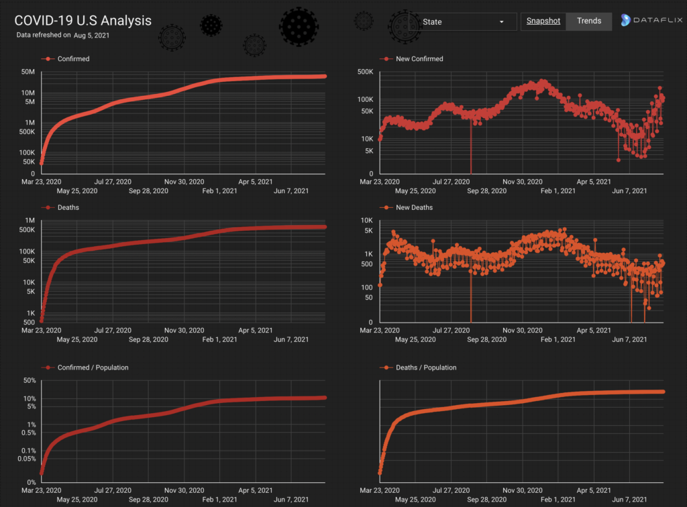Switch to the Snapshot tab
Image resolution: width=687 pixels, height=507 pixels.
(543, 21)
